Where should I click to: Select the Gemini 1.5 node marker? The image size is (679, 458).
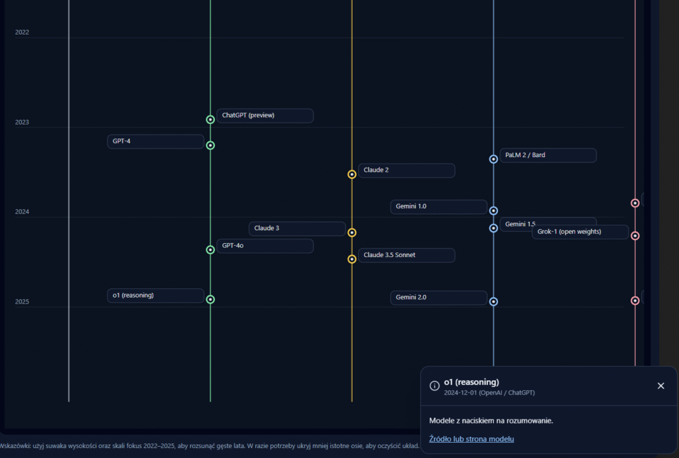point(493,228)
